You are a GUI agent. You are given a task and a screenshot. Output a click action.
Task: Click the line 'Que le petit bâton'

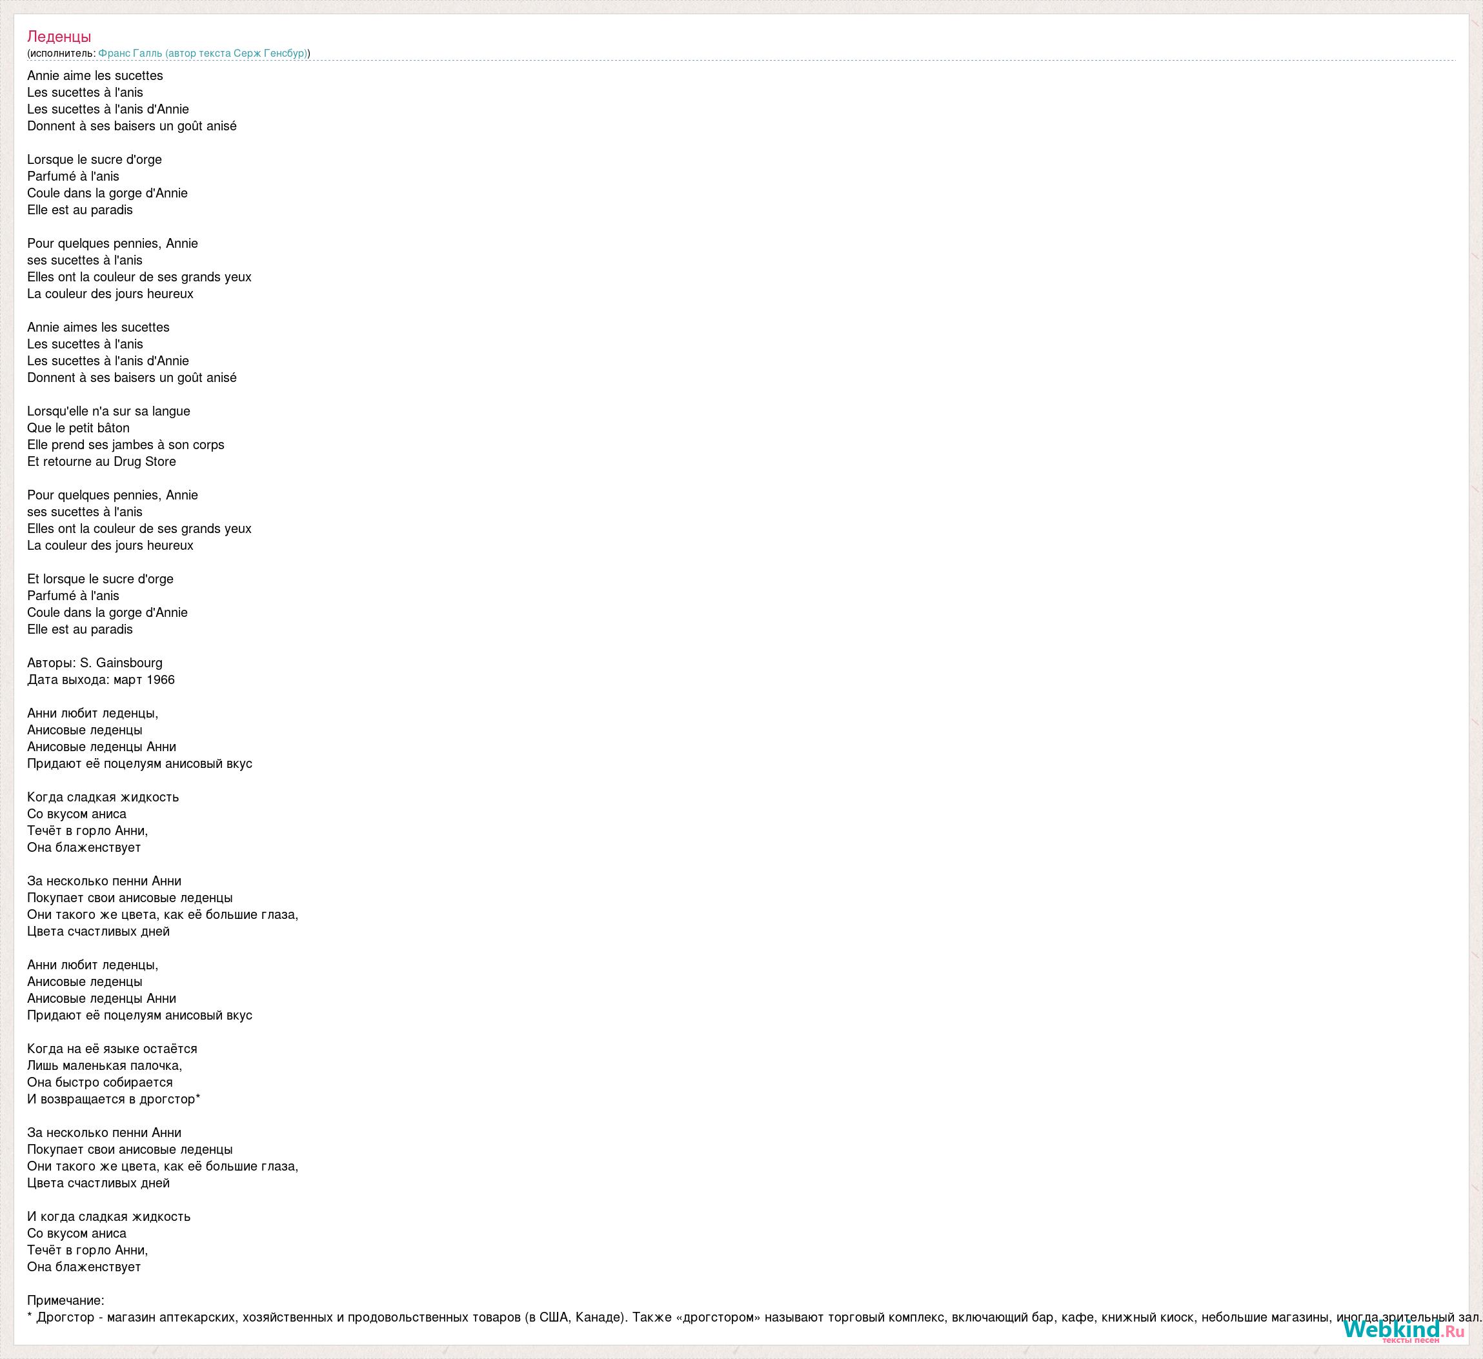pos(78,428)
